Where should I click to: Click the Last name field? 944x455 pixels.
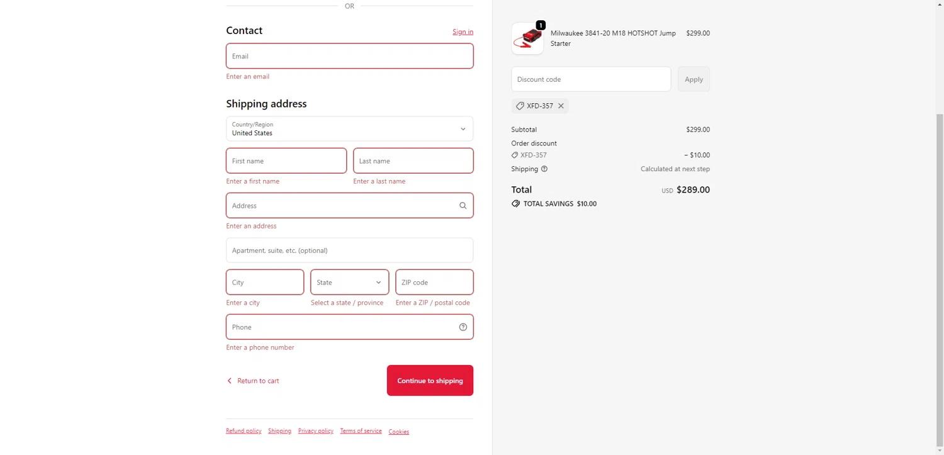(x=413, y=161)
